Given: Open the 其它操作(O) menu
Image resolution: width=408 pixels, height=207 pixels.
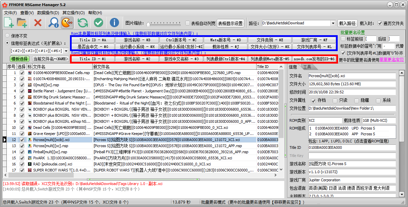Looking at the screenshot, I should [74, 13].
